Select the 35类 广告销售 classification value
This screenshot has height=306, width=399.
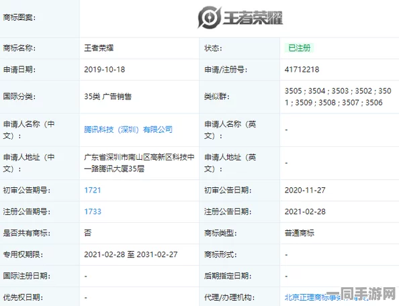tap(108, 97)
